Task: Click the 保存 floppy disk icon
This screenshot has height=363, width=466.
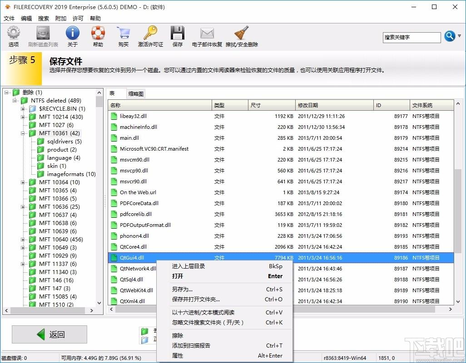Action: 178,34
